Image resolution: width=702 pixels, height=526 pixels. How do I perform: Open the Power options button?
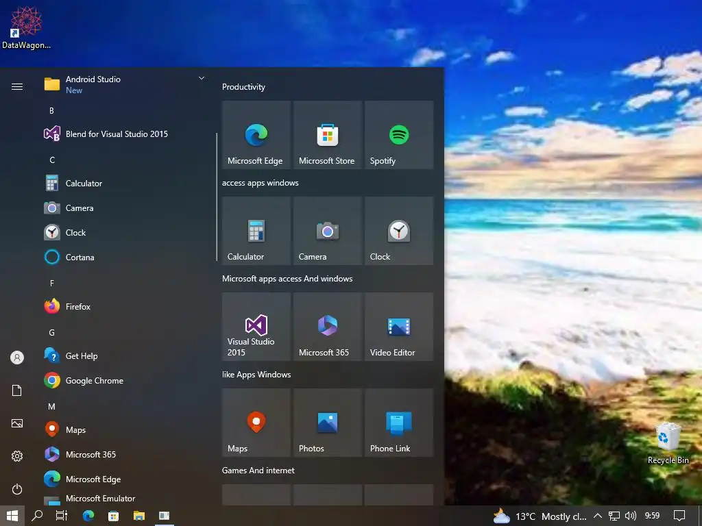tap(17, 489)
